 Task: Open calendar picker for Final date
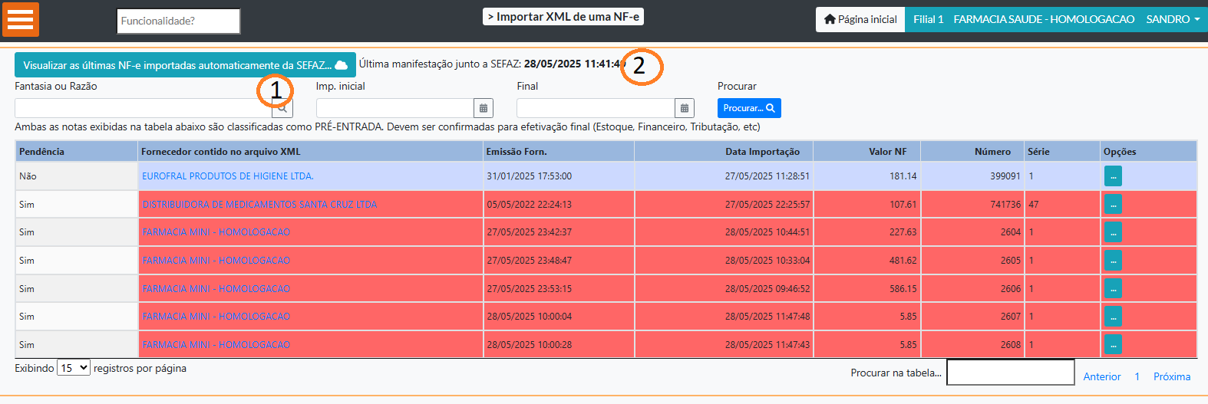(684, 108)
